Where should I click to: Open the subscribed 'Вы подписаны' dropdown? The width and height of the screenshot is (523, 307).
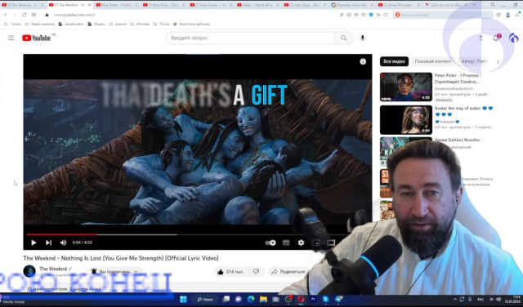(115, 272)
